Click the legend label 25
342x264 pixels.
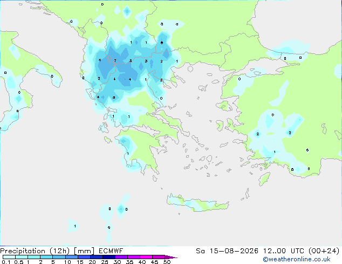(x=105, y=262)
